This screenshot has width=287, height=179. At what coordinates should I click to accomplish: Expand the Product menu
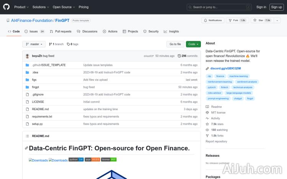click(x=21, y=7)
